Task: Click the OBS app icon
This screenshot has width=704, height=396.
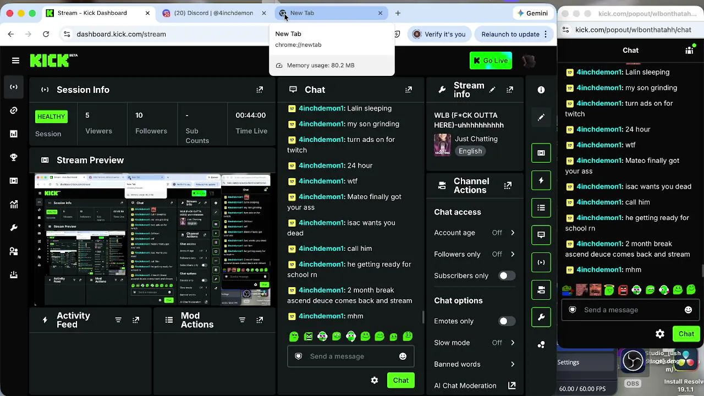Action: coord(632,361)
